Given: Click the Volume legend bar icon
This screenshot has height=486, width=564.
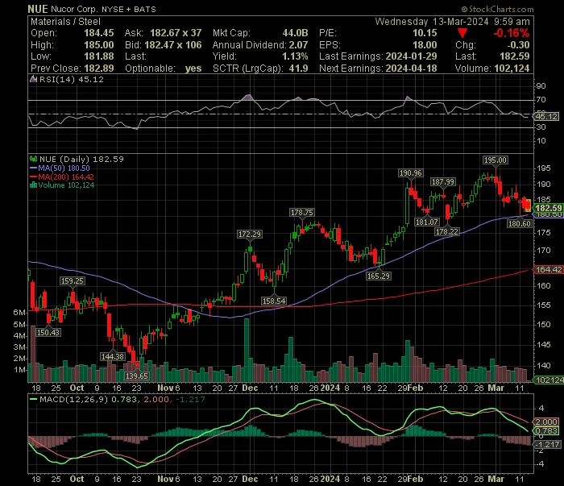Looking at the screenshot, I should [x=34, y=185].
